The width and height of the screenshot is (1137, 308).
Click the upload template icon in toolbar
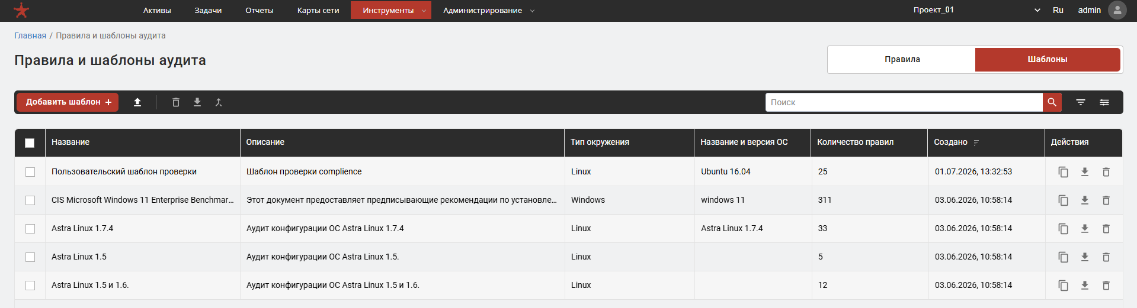point(137,102)
